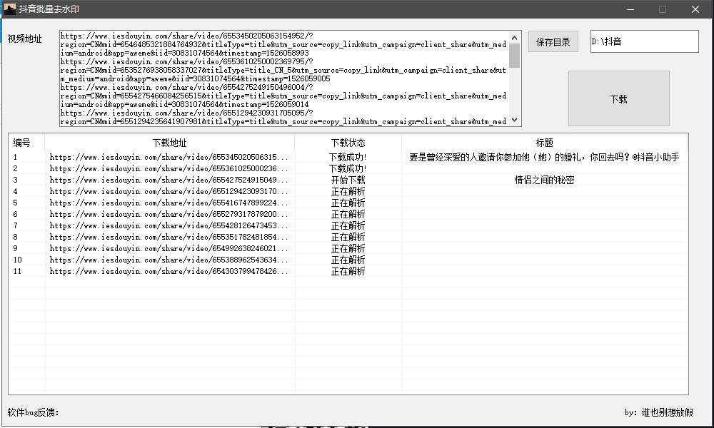The height and width of the screenshot is (428, 714).
Task: Click the 下载 button
Action: pyautogui.click(x=618, y=98)
